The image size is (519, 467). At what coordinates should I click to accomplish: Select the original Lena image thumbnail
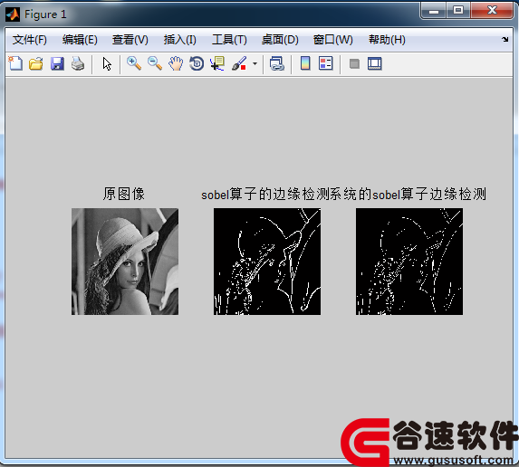pos(125,262)
